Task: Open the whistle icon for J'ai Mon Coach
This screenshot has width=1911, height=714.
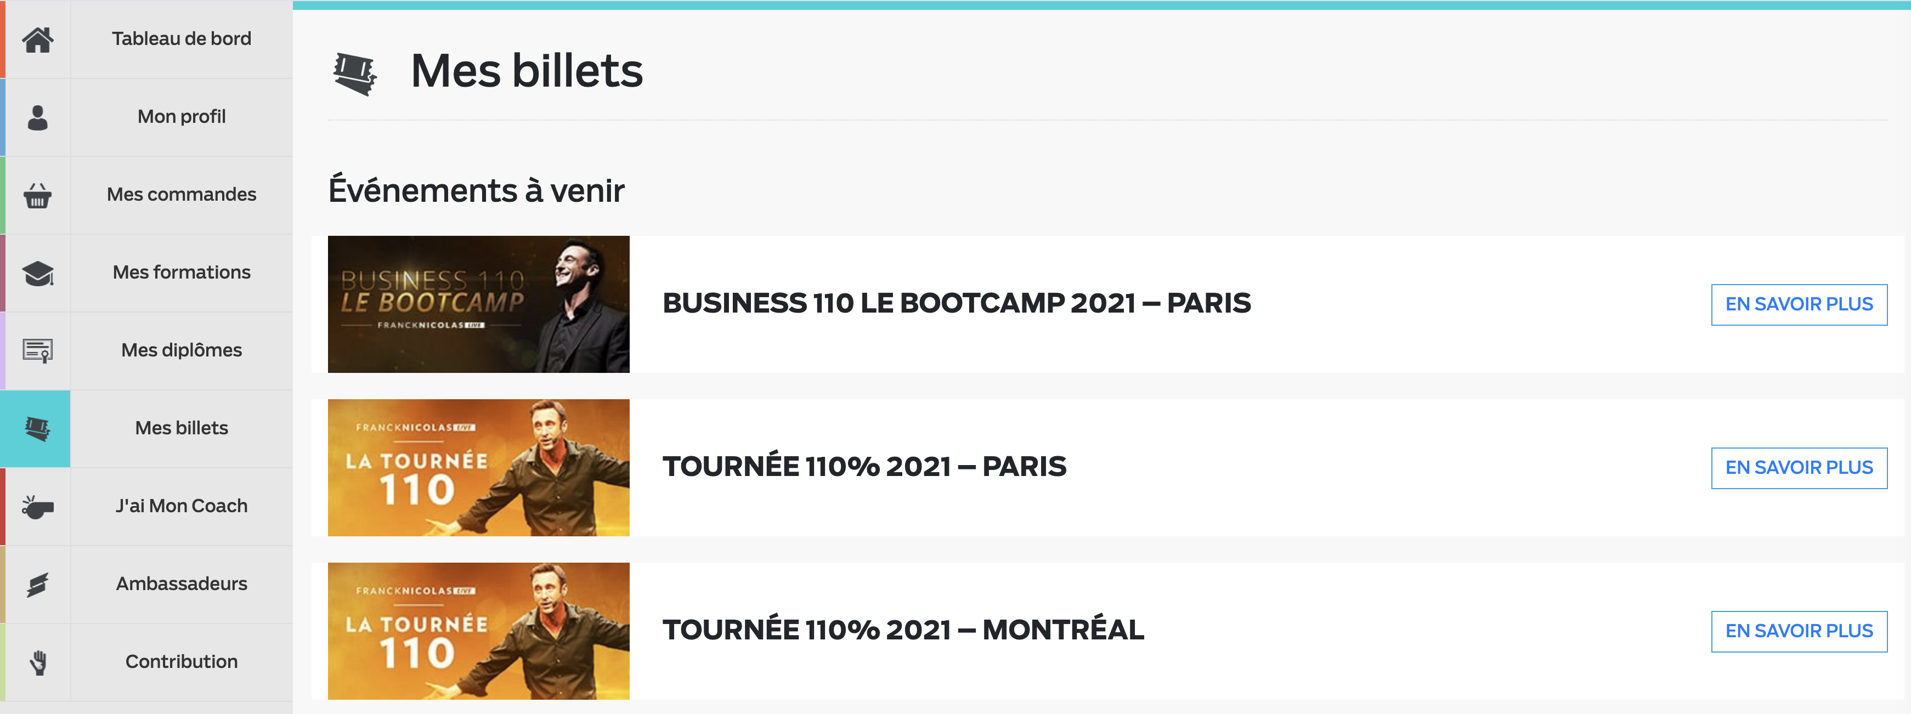Action: click(38, 507)
